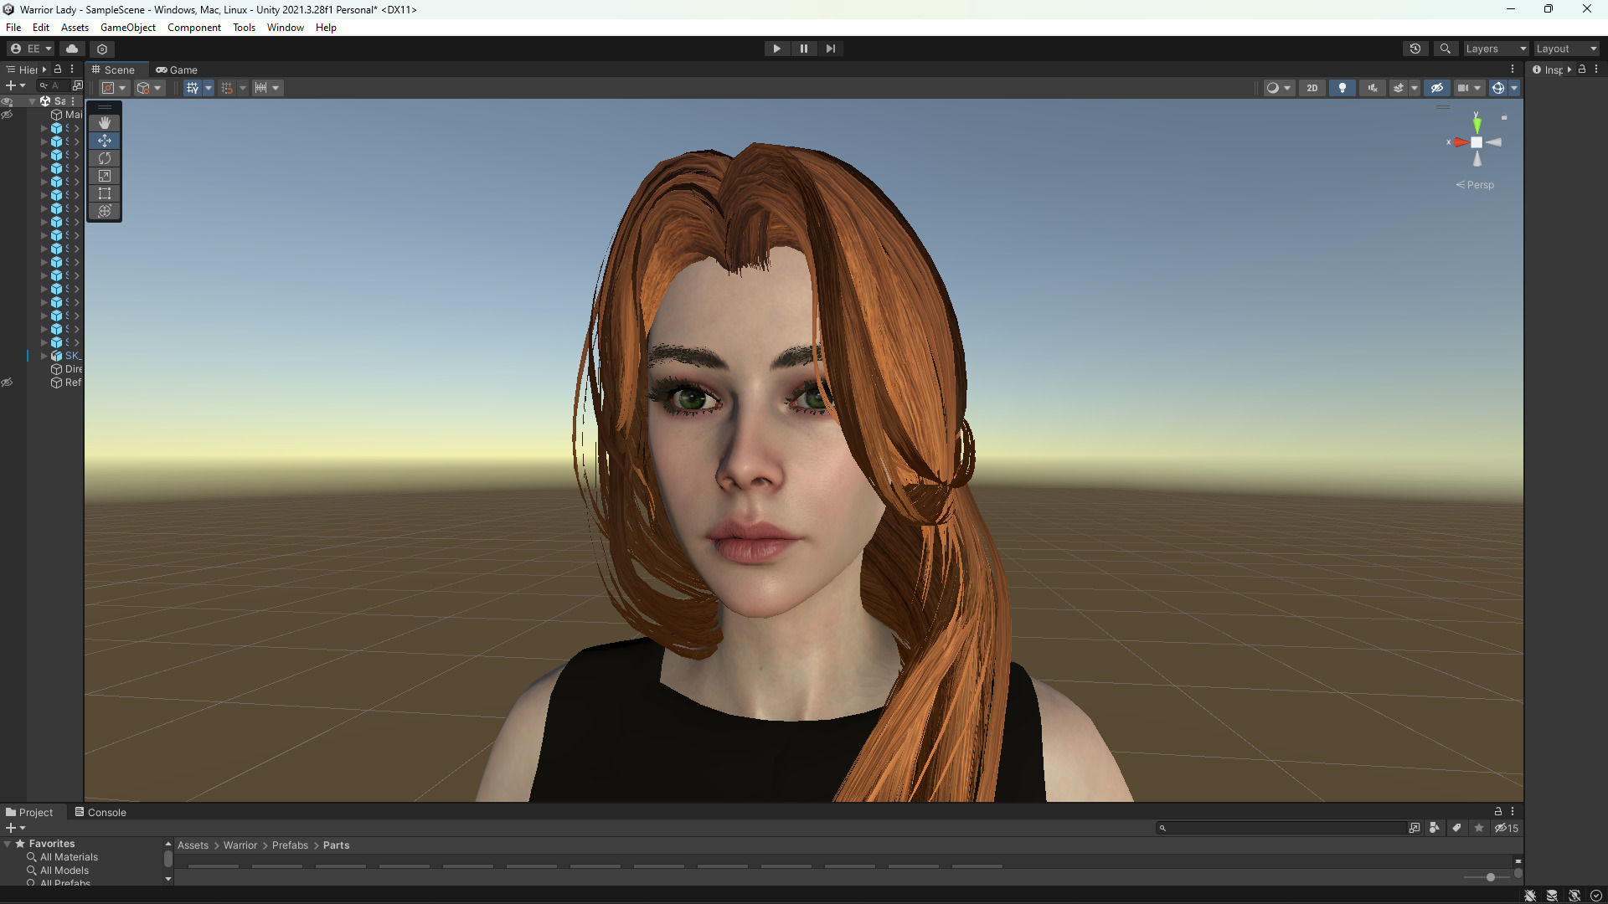Open the Component menu
The width and height of the screenshot is (1608, 904).
pos(194,28)
